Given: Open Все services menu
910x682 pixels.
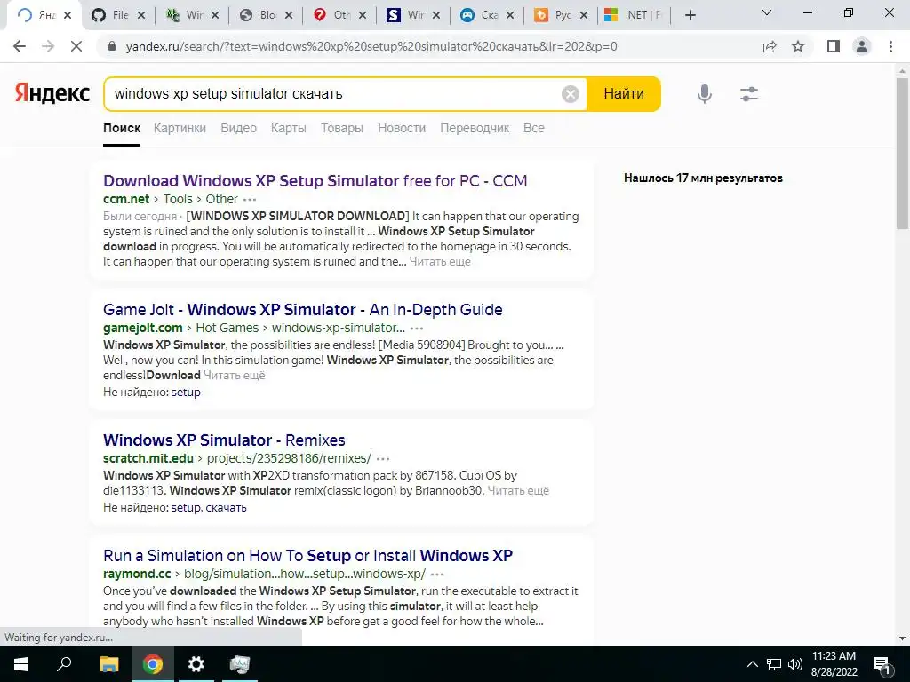Looking at the screenshot, I should pos(534,128).
